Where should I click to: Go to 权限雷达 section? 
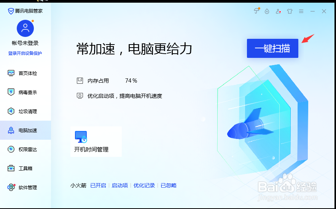coord(25,149)
